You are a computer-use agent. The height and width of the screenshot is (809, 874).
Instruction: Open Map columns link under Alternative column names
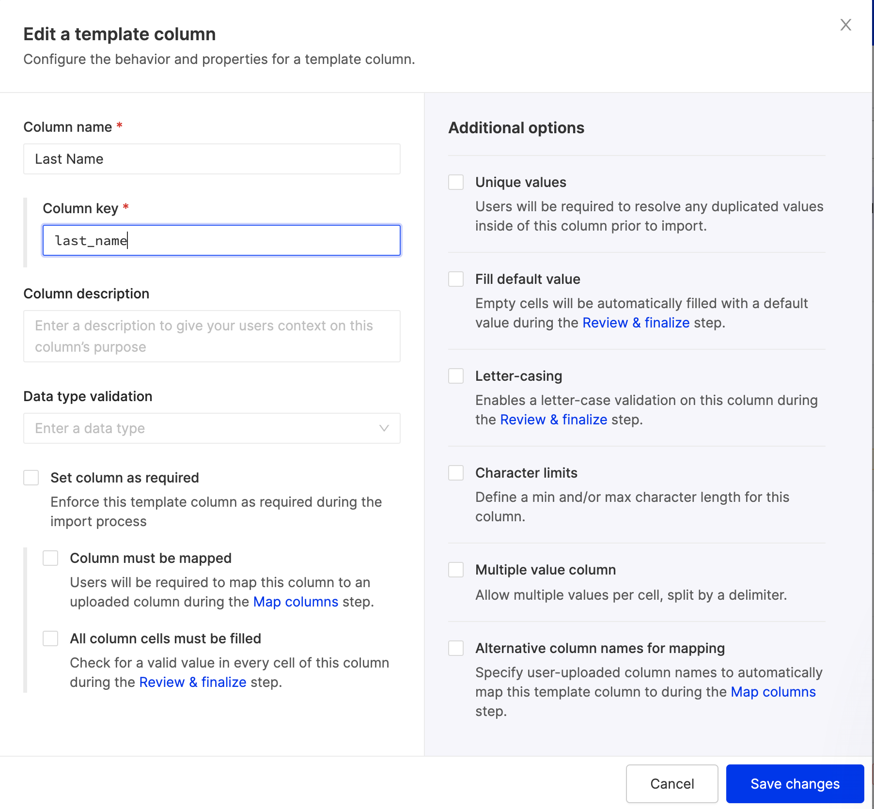click(773, 692)
